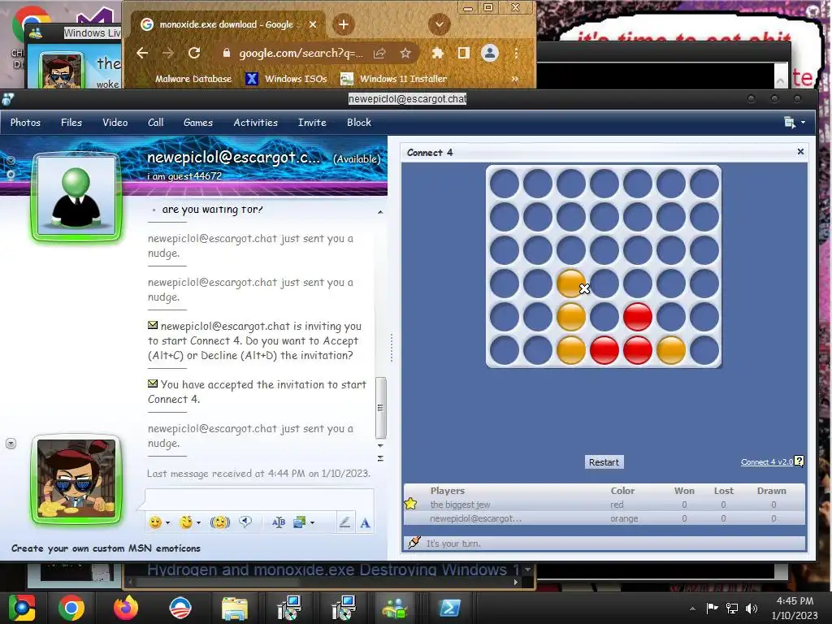The width and height of the screenshot is (832, 624).
Task: Click the 'It's your turn.' status text
Action: pyautogui.click(x=453, y=544)
